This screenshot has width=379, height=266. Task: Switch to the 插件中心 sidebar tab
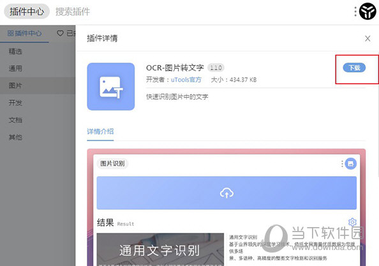(24, 33)
